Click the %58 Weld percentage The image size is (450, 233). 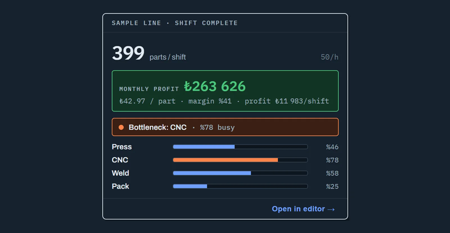coord(332,173)
